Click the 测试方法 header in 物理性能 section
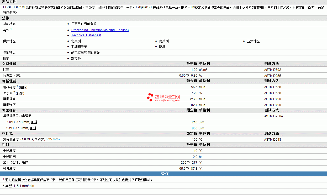 [x=272, y=64]
